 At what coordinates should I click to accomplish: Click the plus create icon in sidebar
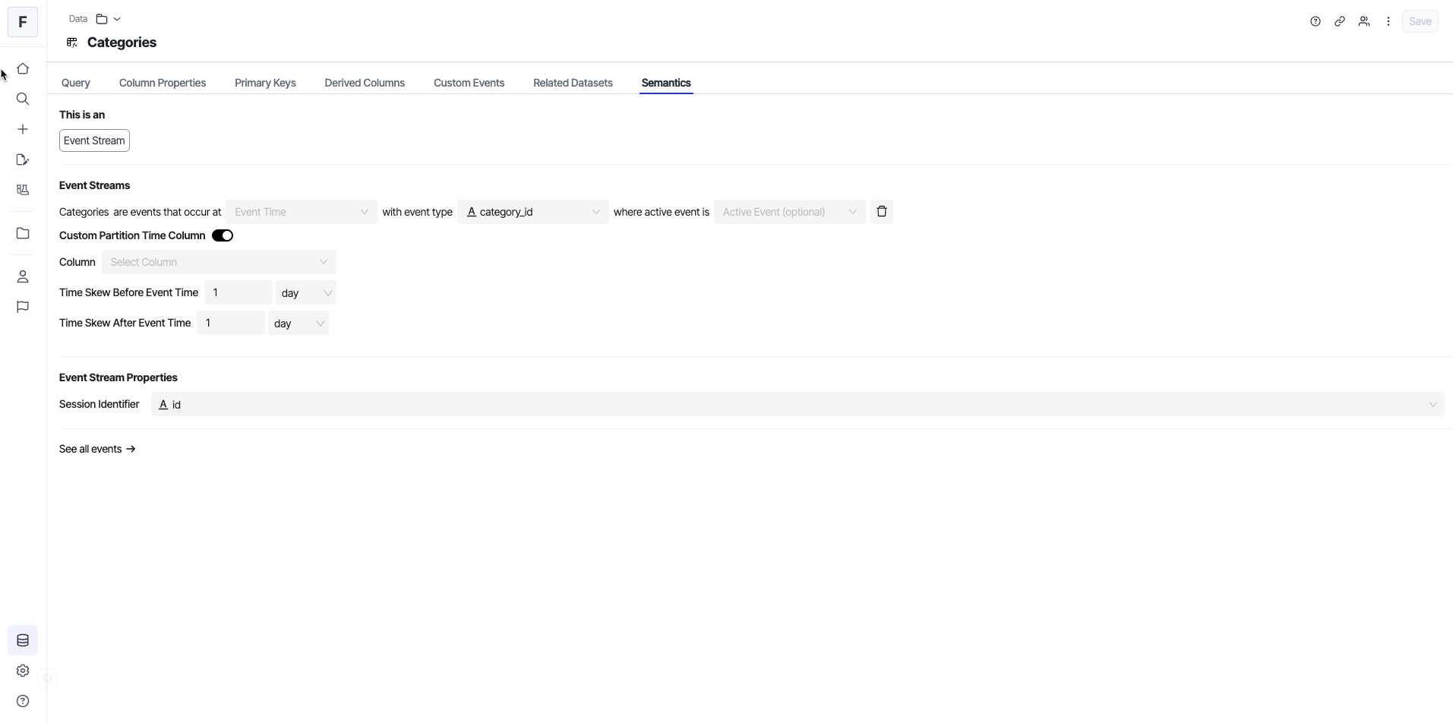tap(23, 130)
